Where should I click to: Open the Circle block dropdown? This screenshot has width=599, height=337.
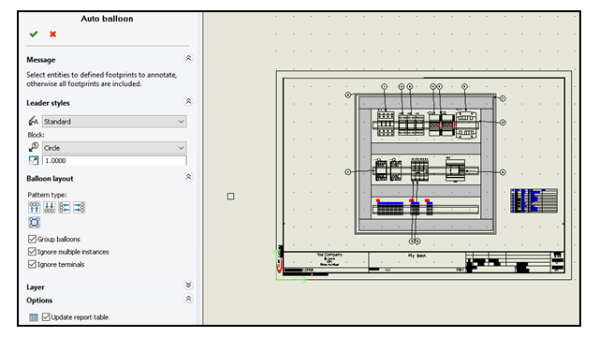(114, 148)
